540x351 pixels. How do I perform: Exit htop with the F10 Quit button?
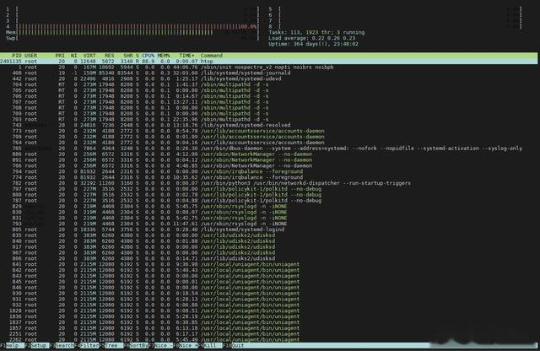(x=235, y=345)
